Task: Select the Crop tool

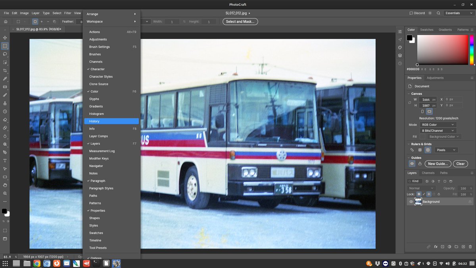Action: point(5,70)
